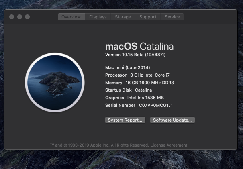Open the Storage tab

pos(123,17)
